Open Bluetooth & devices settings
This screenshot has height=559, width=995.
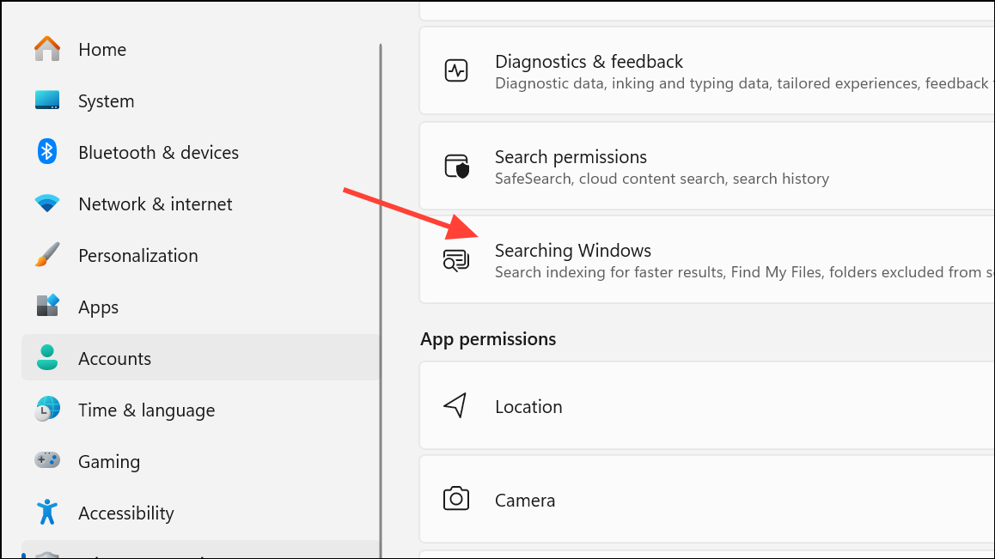(x=200, y=152)
